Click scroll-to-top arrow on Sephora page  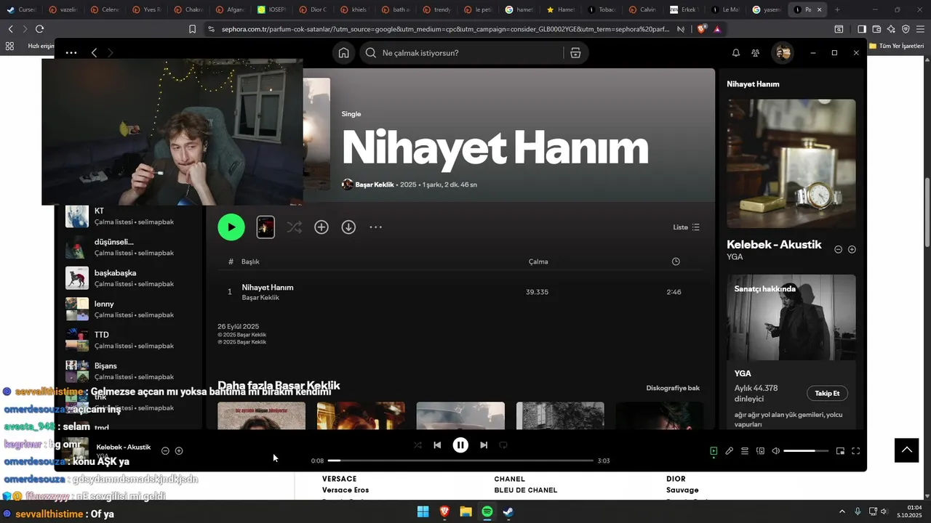click(x=907, y=450)
